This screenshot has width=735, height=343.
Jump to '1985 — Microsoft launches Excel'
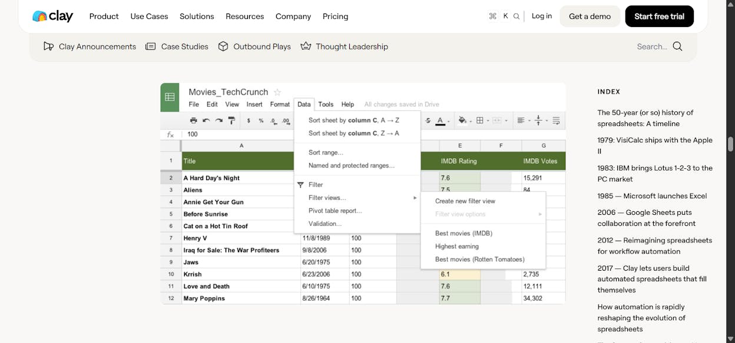(x=652, y=196)
